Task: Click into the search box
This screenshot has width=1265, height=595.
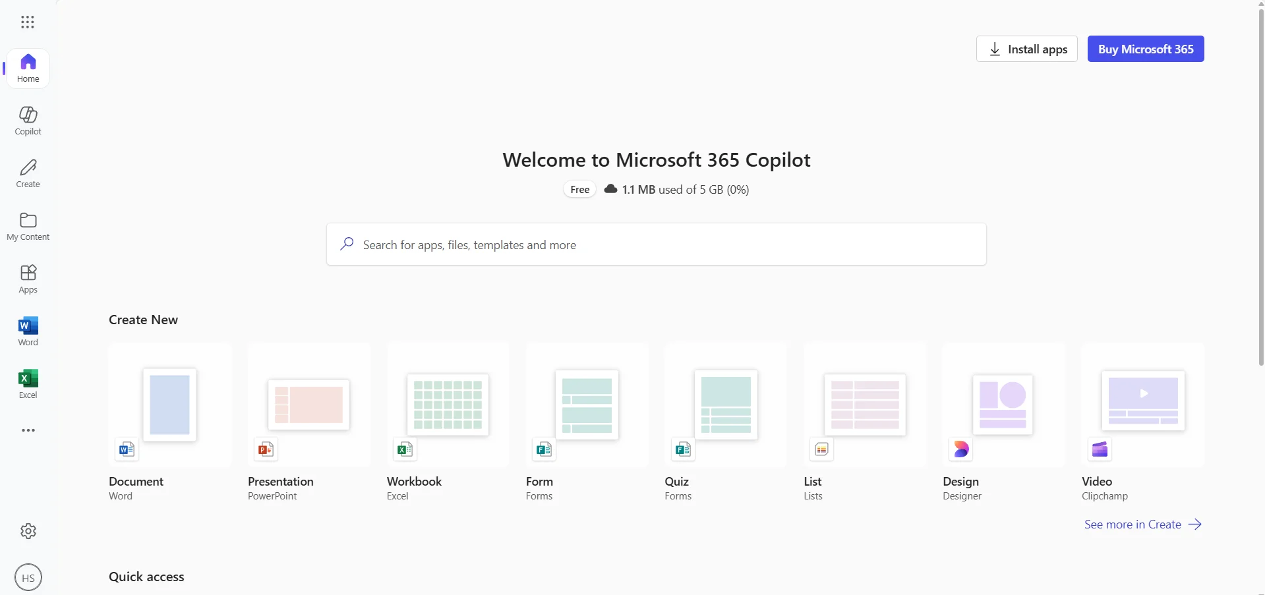Action: click(657, 244)
